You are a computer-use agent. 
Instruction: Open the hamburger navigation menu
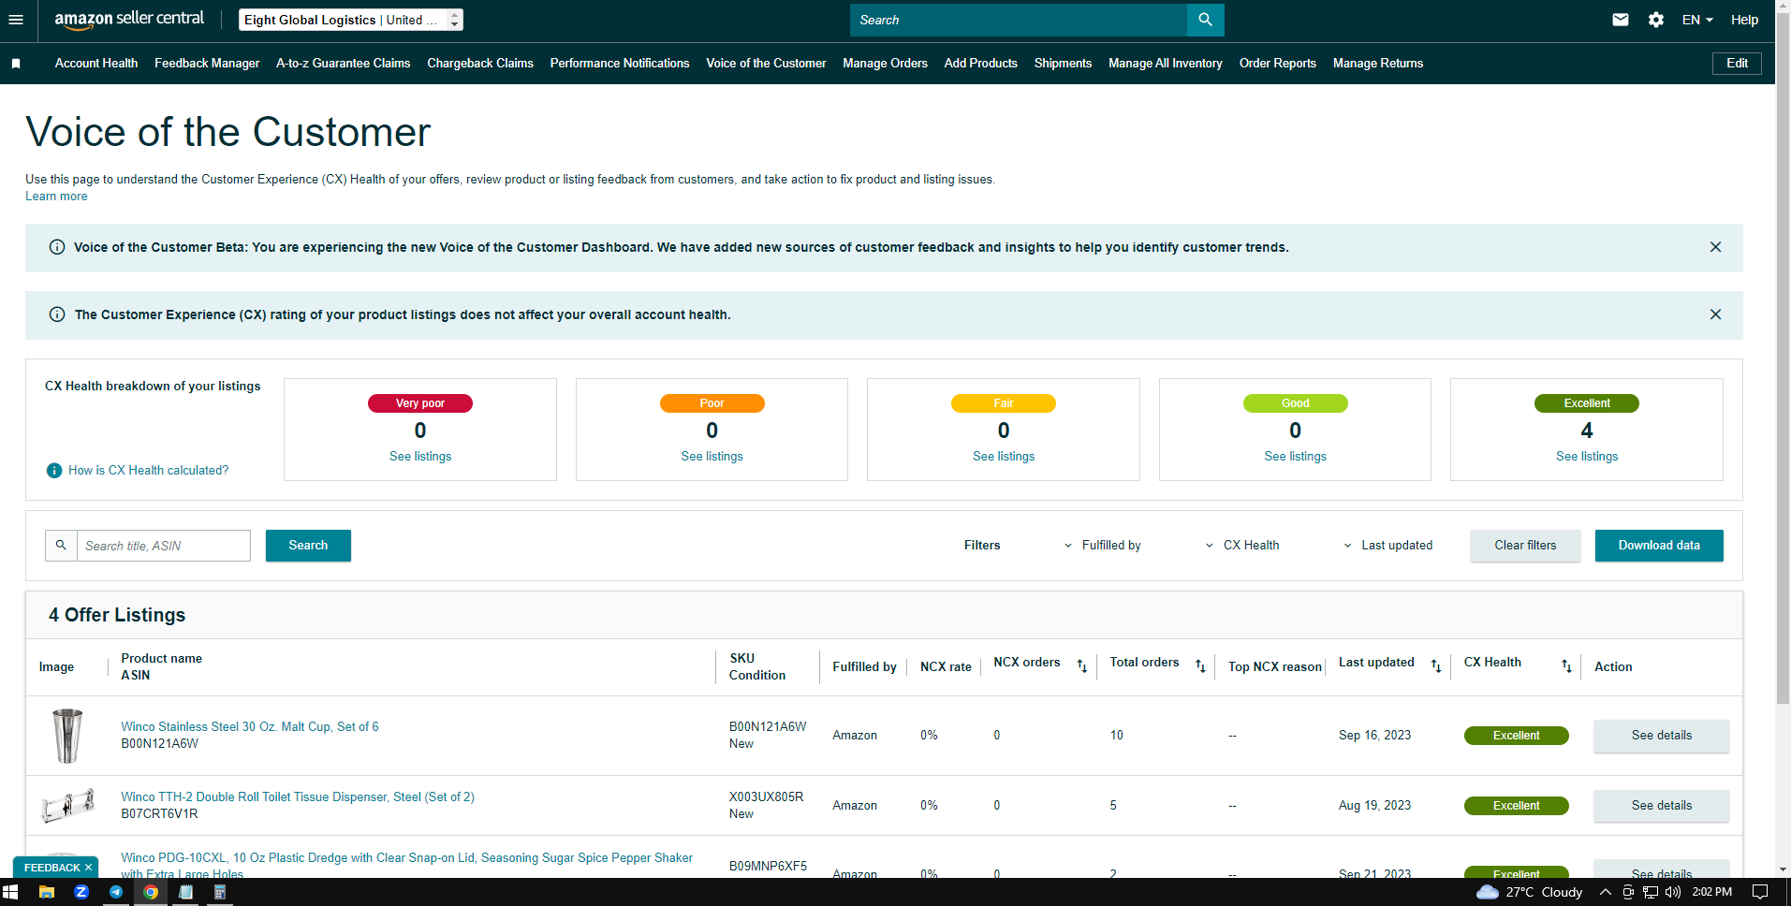point(16,20)
